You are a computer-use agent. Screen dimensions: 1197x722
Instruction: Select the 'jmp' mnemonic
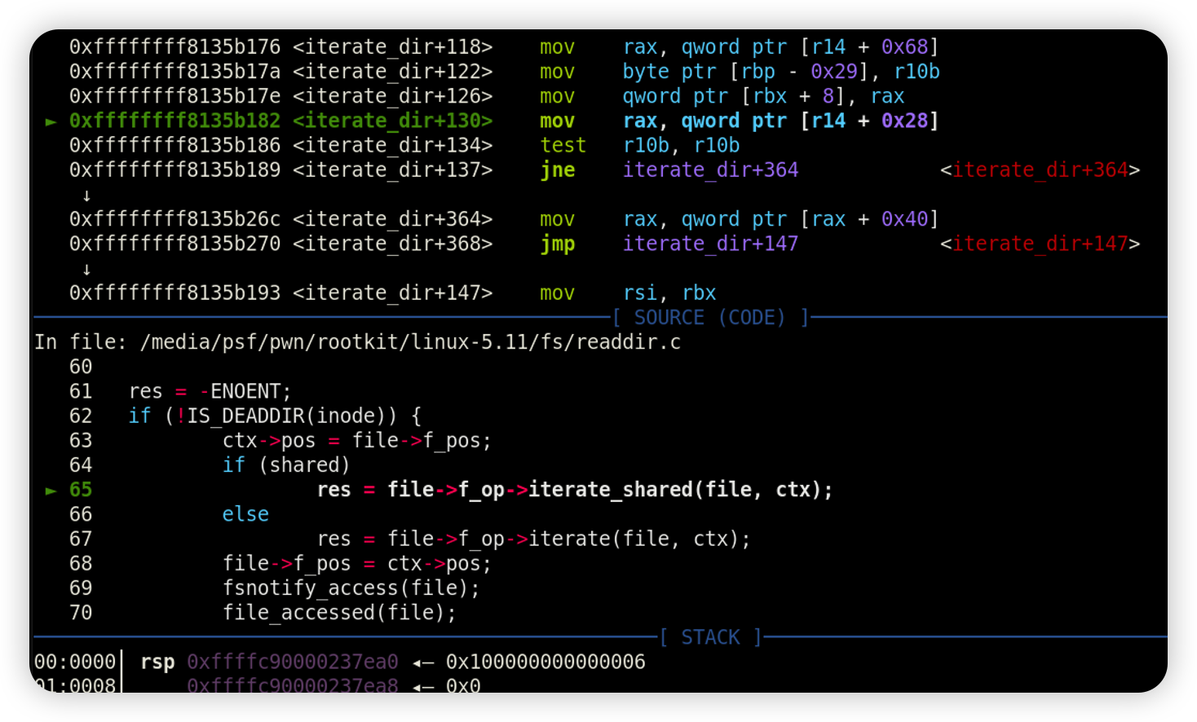point(557,244)
